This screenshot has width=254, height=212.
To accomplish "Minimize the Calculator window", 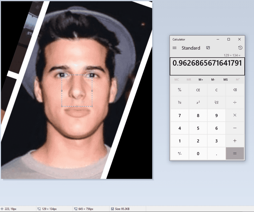I will point(218,39).
